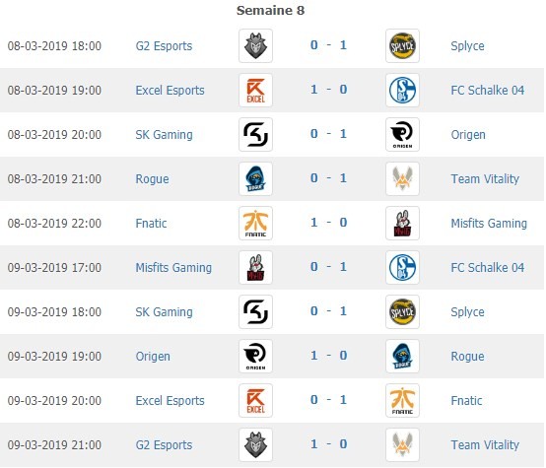The width and height of the screenshot is (546, 468).
Task: Click Fnatic logo in 09-03 20:00 match
Action: 402,400
